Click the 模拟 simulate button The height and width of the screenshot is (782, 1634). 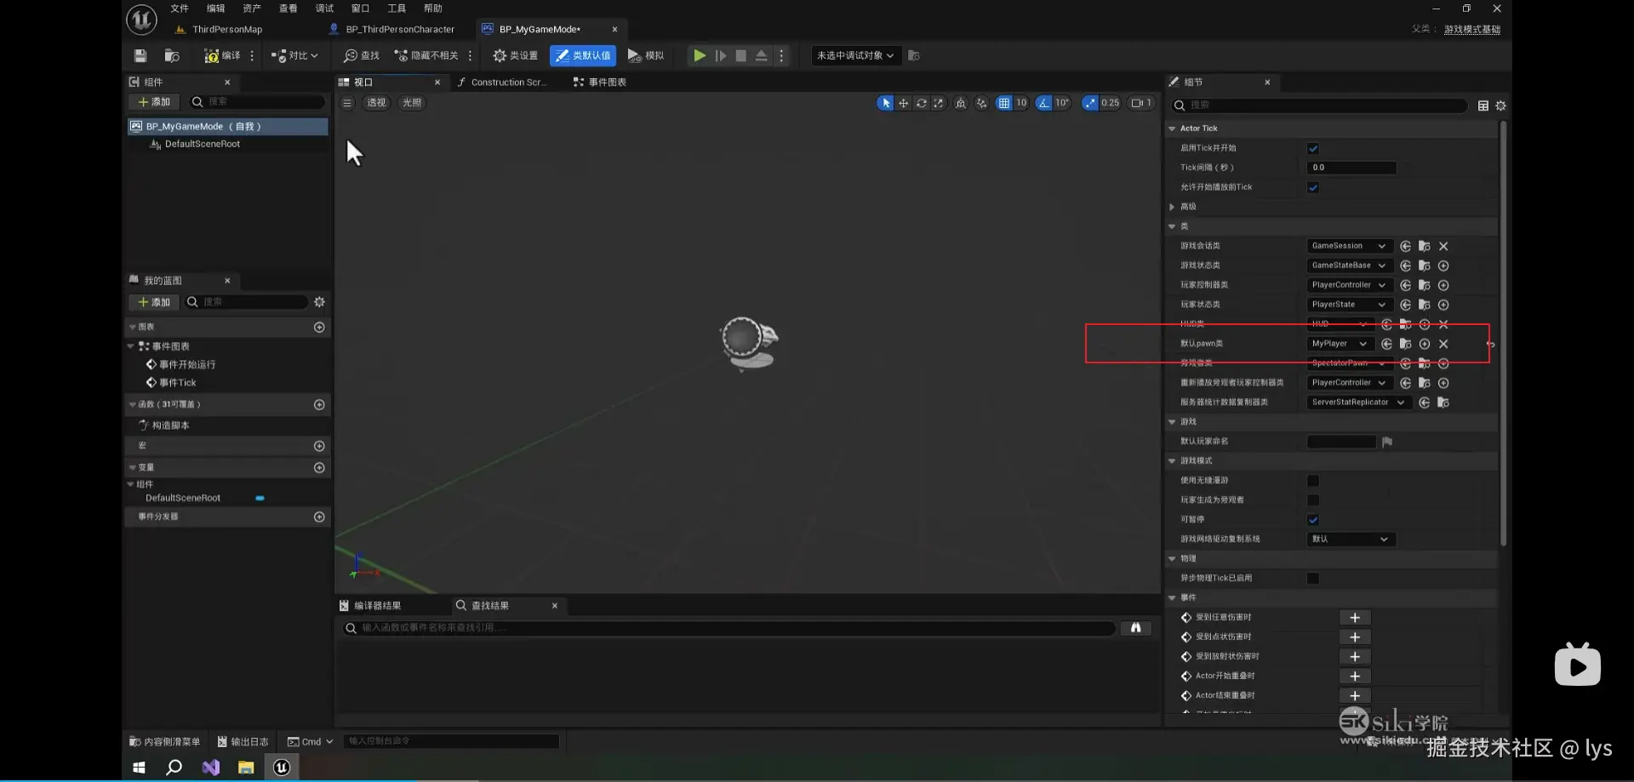pos(646,55)
